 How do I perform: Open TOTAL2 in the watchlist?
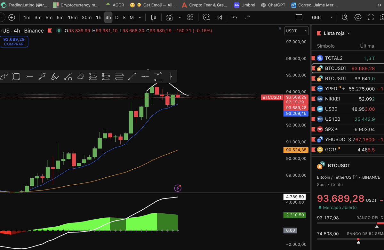348,58
